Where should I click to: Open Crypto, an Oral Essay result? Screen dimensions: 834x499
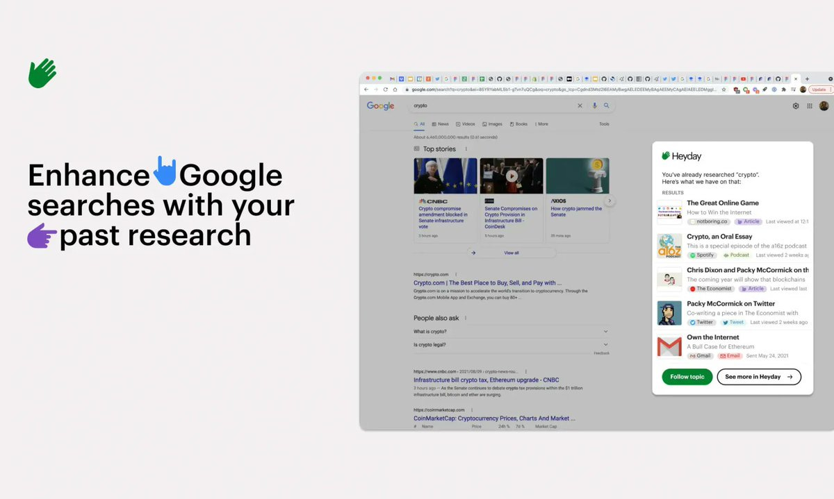(x=719, y=237)
